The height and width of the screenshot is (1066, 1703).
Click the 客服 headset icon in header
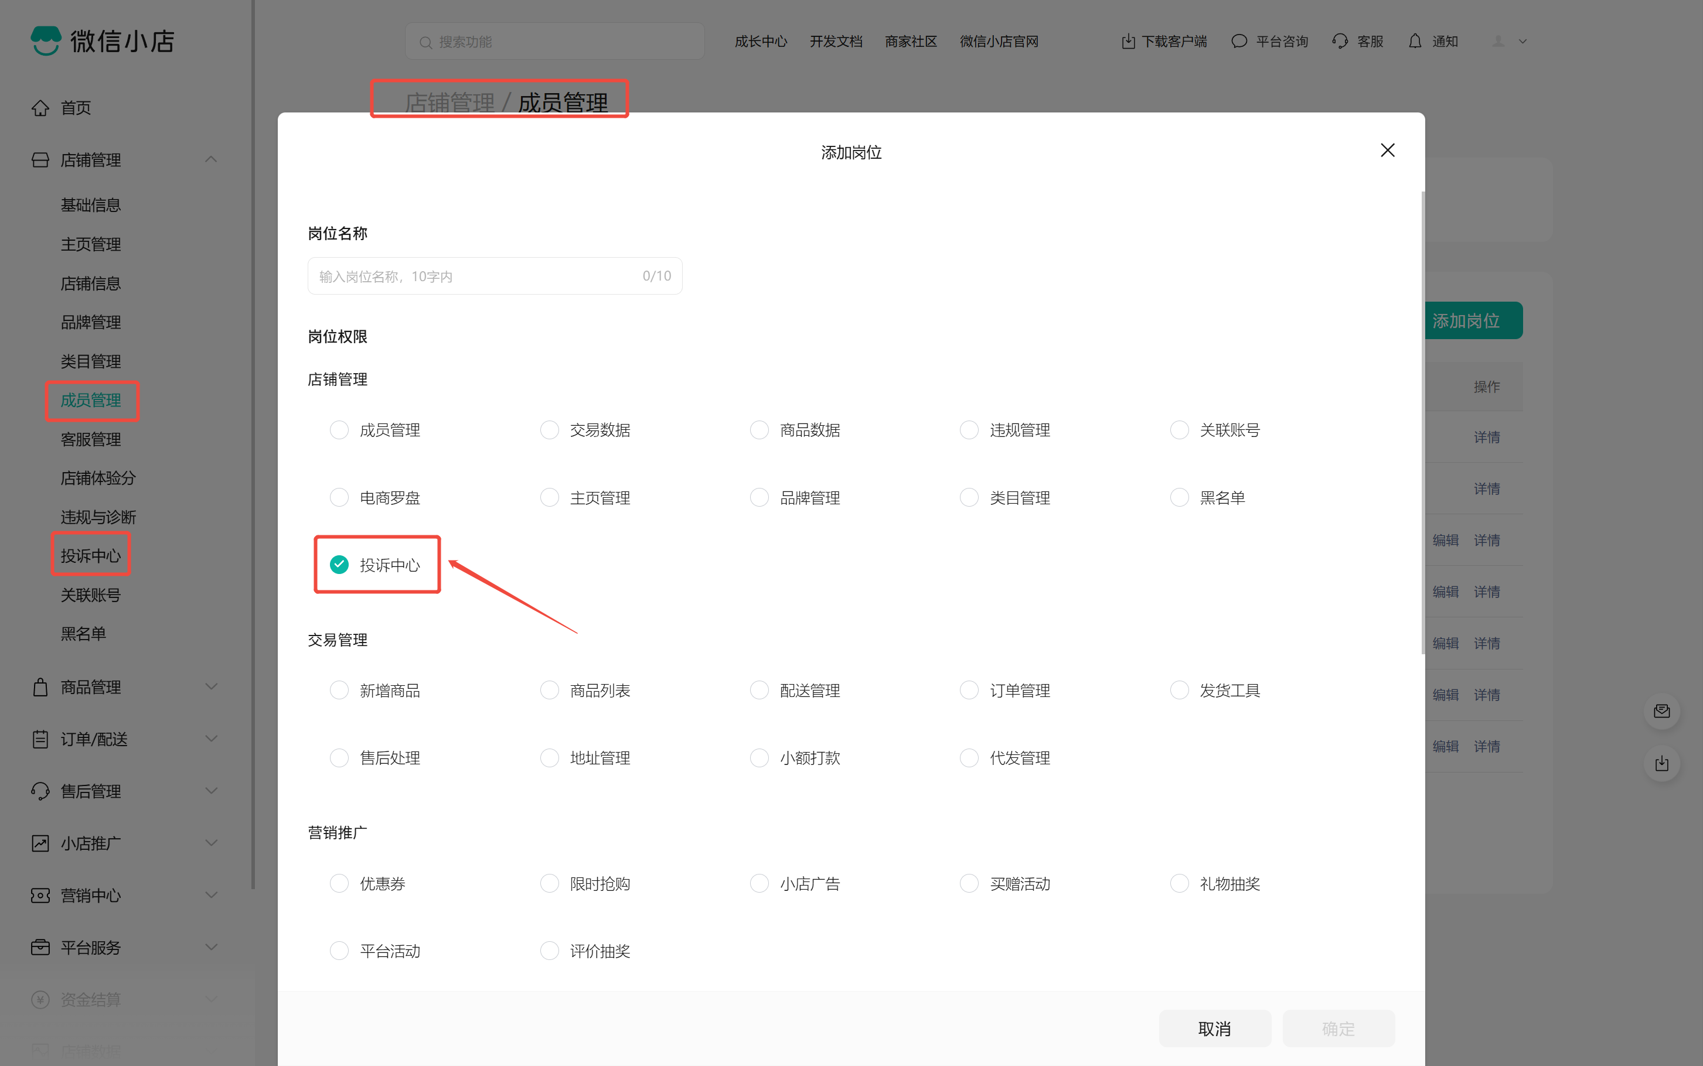[x=1340, y=42]
